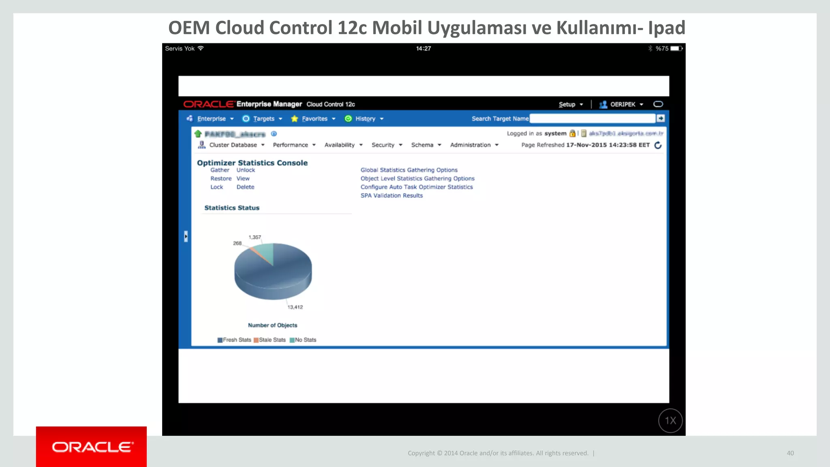Click the 1X zoom button
Image resolution: width=830 pixels, height=467 pixels.
click(x=670, y=421)
